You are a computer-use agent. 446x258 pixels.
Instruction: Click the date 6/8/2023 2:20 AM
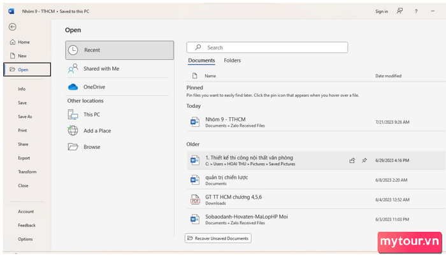[x=391, y=180]
